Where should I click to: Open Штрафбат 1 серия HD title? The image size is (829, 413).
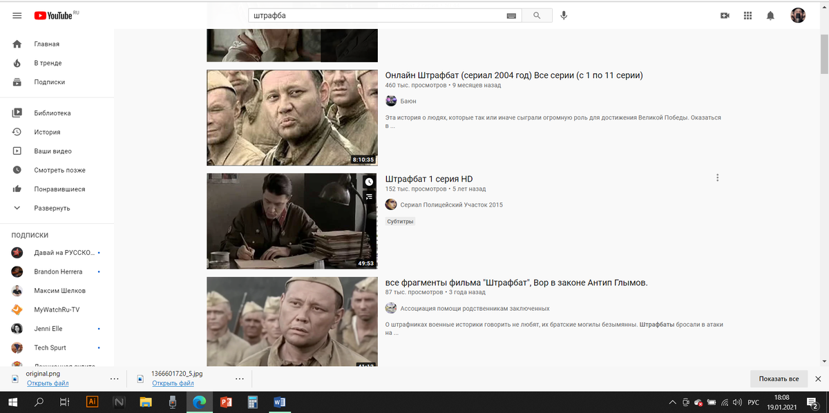tap(429, 178)
